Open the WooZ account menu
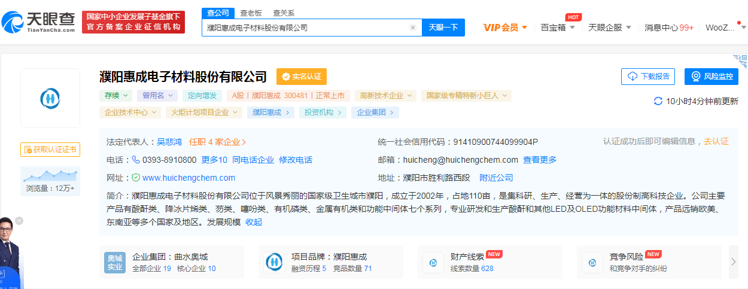 pyautogui.click(x=725, y=28)
